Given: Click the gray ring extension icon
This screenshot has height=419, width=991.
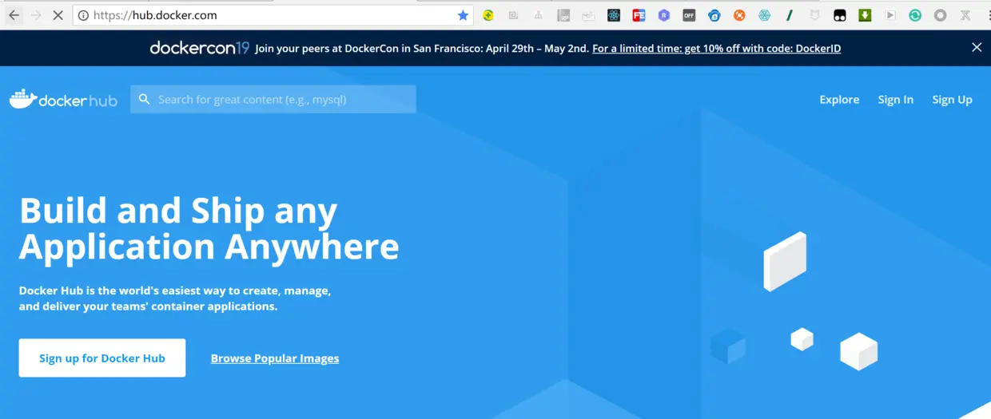Looking at the screenshot, I should [x=941, y=15].
